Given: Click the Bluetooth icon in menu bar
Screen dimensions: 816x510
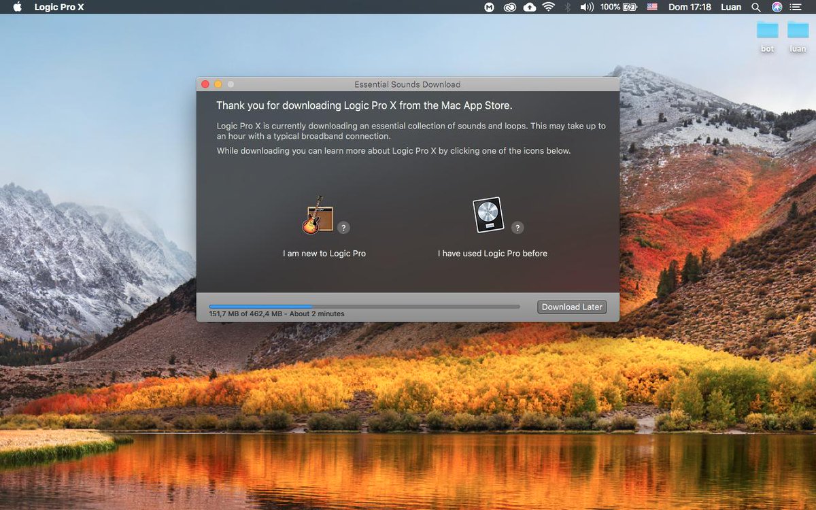Looking at the screenshot, I should click(567, 7).
